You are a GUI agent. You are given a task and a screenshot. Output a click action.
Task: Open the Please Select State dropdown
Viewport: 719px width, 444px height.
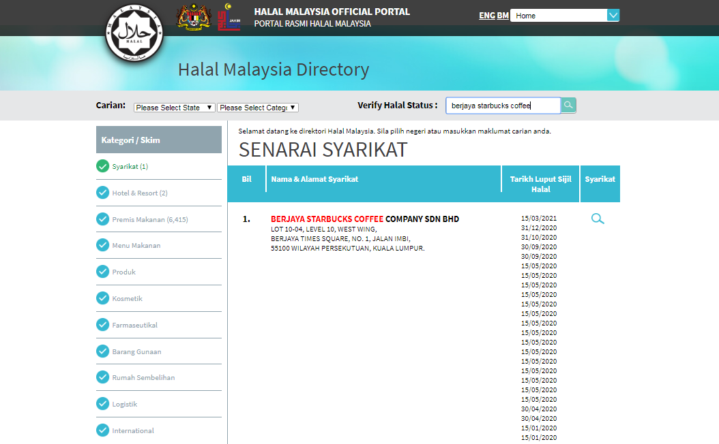coord(174,108)
